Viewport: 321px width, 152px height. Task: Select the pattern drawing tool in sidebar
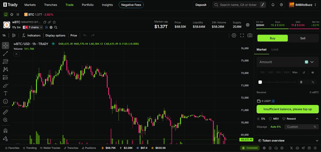tap(5, 70)
